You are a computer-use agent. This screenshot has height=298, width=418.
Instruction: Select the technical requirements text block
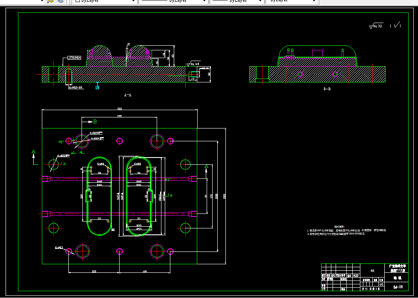[x=347, y=231]
